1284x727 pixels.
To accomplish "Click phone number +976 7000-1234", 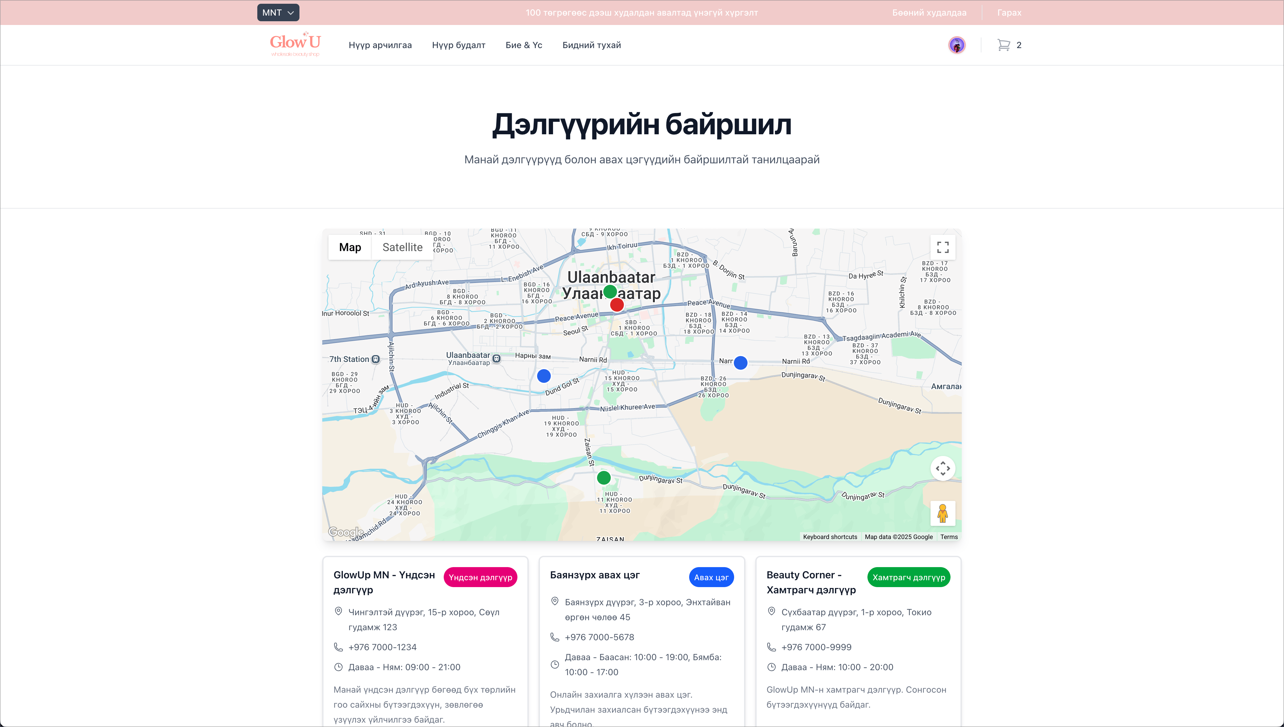I will tap(383, 647).
